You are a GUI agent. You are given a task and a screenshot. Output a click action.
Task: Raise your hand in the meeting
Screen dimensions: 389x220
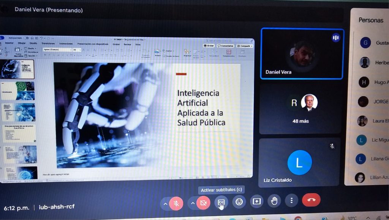click(x=274, y=201)
